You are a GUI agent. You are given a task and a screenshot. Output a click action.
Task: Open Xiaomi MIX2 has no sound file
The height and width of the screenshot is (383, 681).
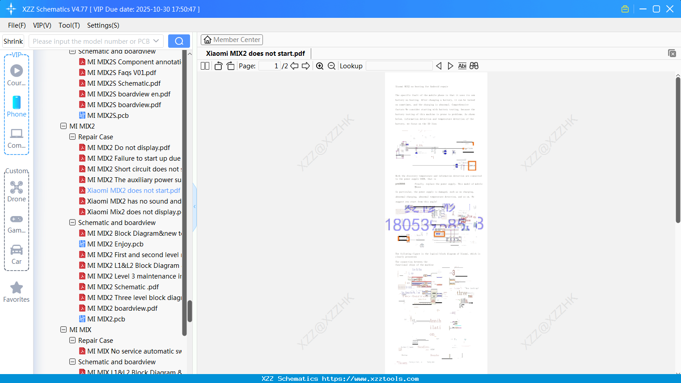point(130,201)
